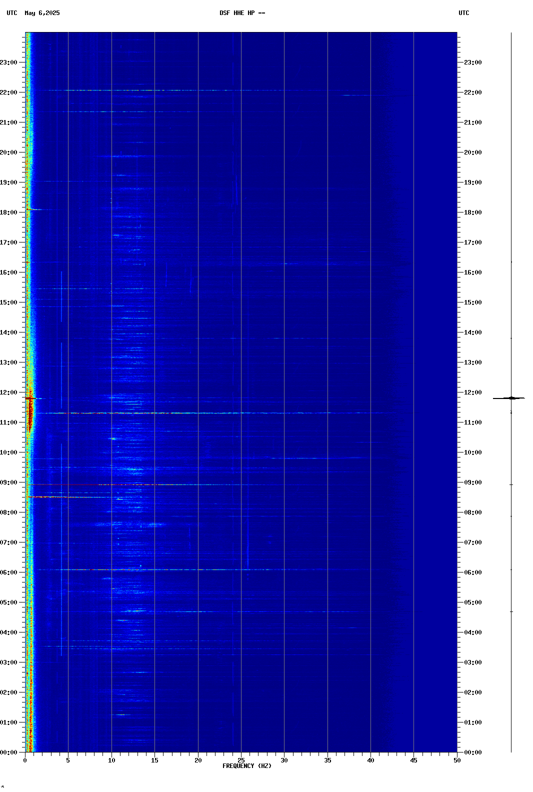This screenshot has height=792, width=533.
Task: Click "10:00" on the left time axis
Action: (x=8, y=452)
